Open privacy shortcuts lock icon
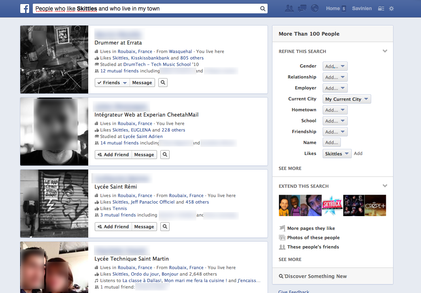Screen dimensions: 421x293 coord(381,8)
